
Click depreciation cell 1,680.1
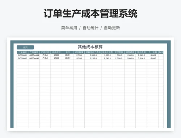[x=108, y=55]
